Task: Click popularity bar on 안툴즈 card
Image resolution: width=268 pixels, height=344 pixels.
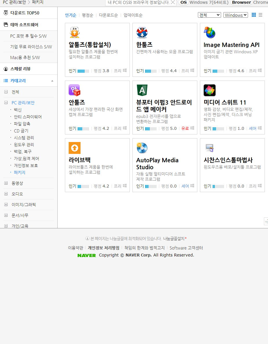Action: [83, 129]
